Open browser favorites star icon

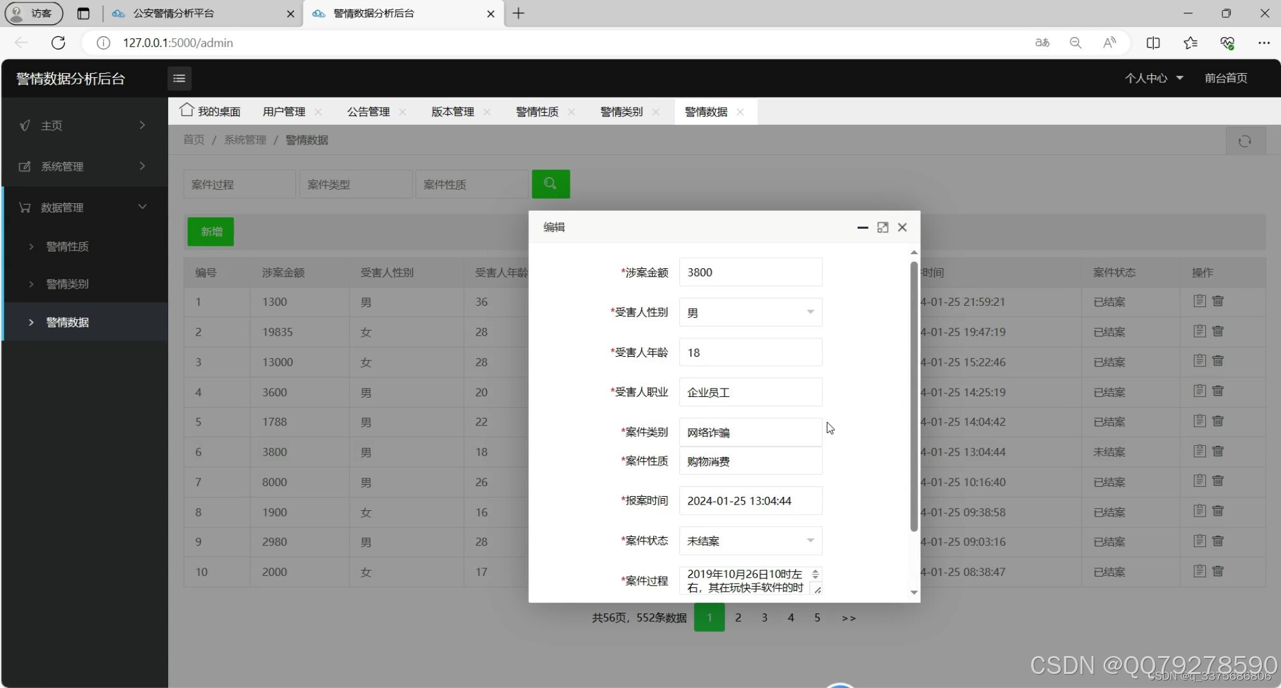tap(1190, 43)
